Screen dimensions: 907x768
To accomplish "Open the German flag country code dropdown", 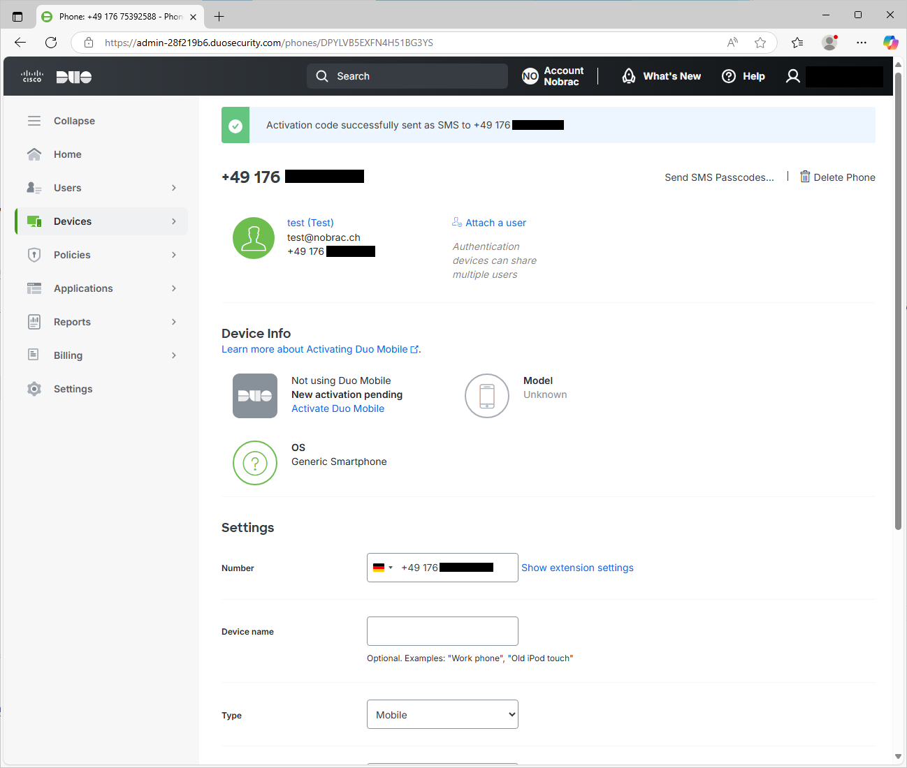I will [x=383, y=568].
